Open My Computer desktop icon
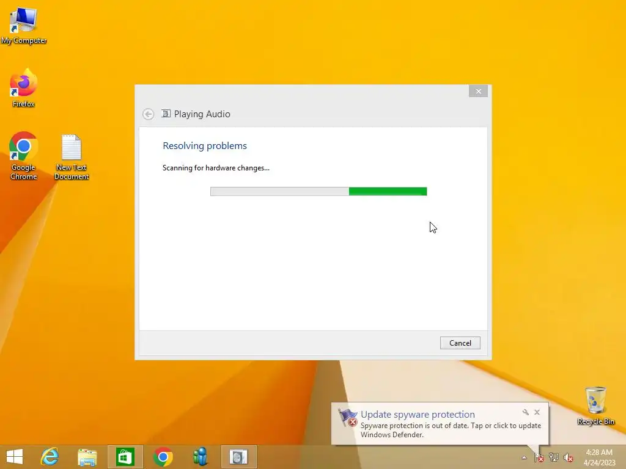Screen dimensions: 626x469 click(x=24, y=26)
